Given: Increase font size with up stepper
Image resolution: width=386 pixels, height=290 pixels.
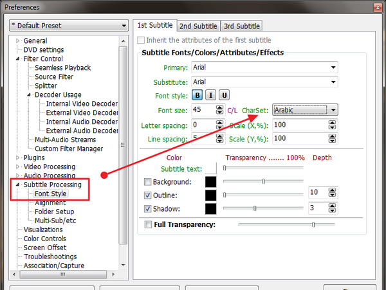Looking at the screenshot, I should coord(219,107).
